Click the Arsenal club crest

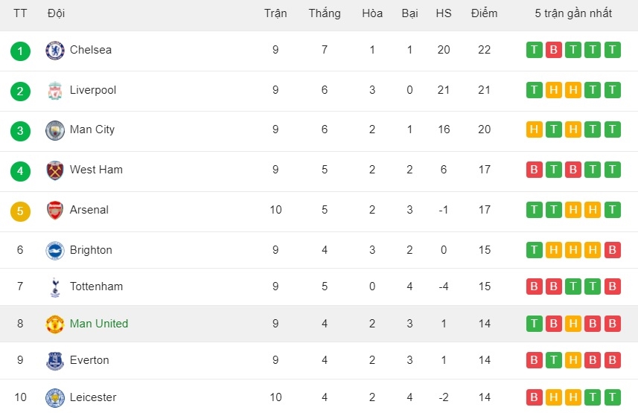(x=55, y=211)
